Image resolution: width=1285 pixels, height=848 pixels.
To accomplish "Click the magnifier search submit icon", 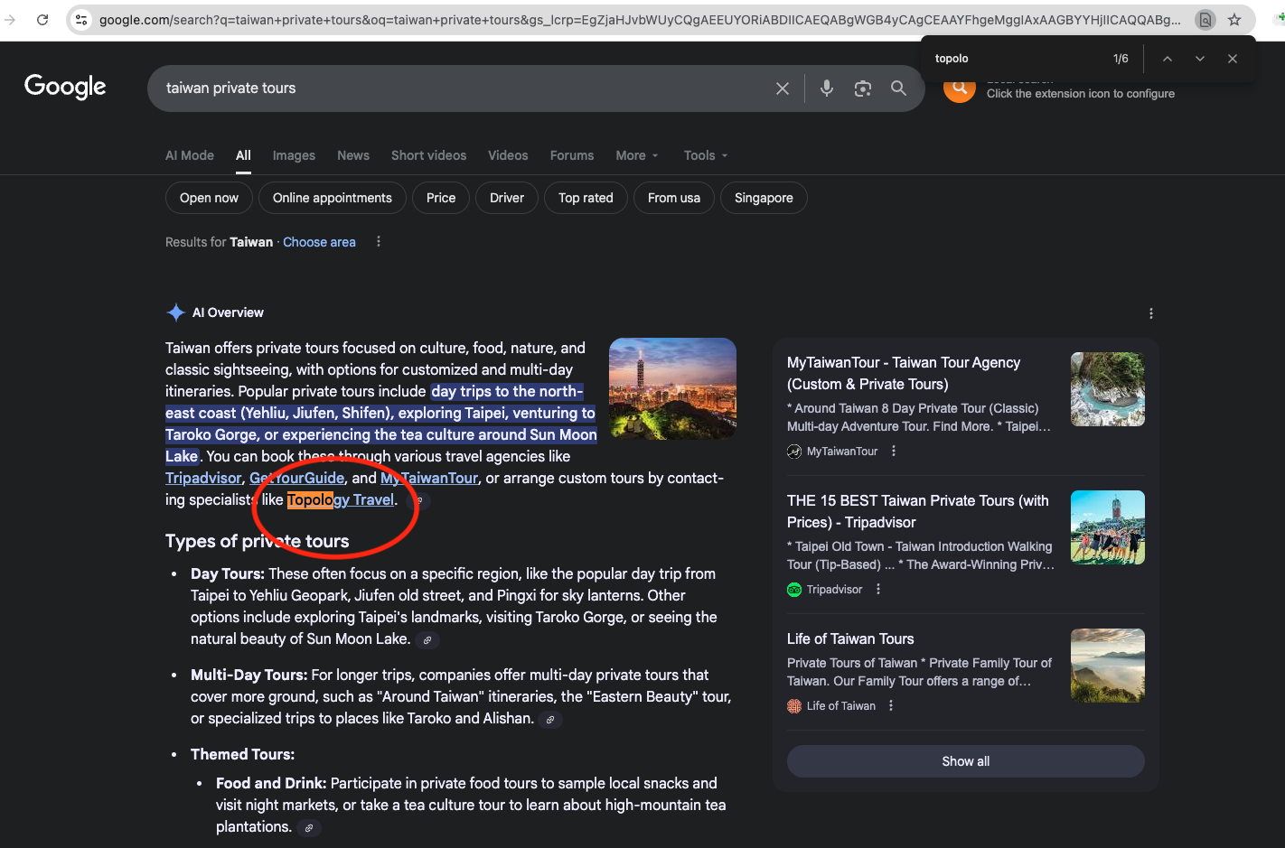I will pyautogui.click(x=898, y=89).
